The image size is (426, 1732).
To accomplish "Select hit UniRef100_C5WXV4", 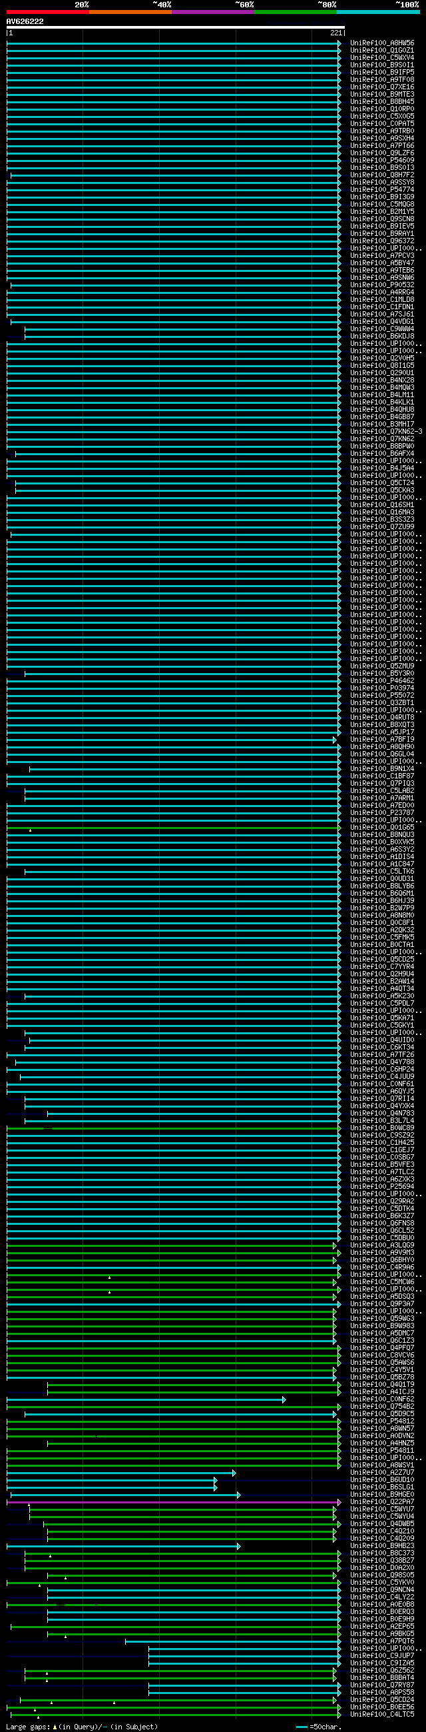I will (381, 58).
